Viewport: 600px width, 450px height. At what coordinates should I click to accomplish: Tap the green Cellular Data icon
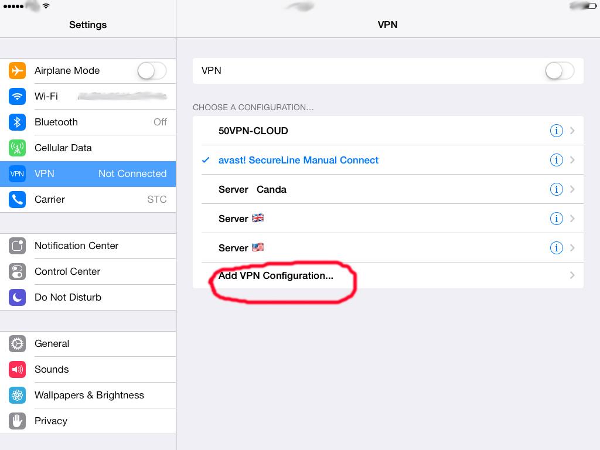click(x=17, y=148)
